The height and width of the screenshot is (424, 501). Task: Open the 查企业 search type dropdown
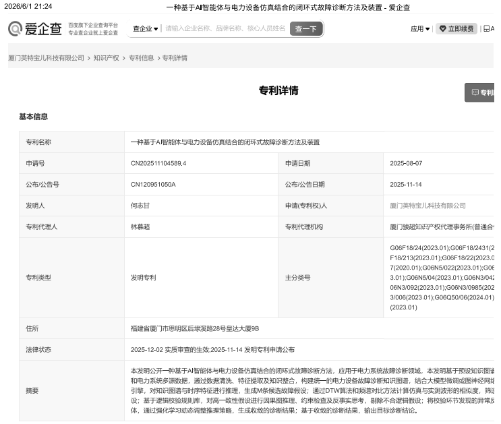pos(146,29)
